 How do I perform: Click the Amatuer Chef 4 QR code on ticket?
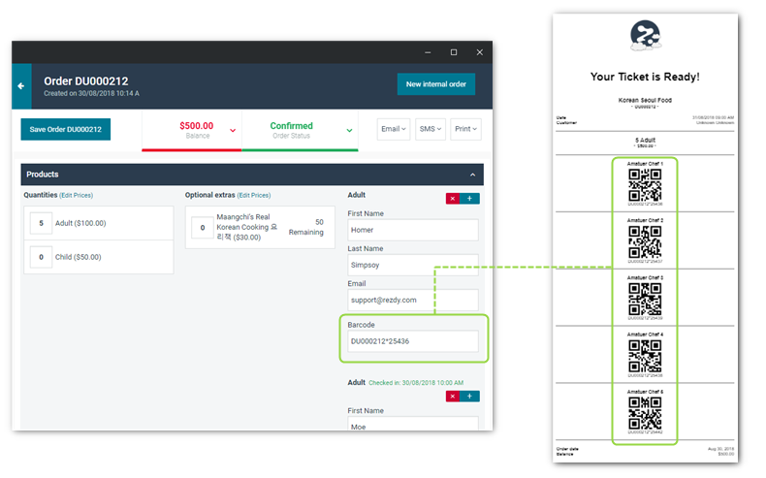[645, 357]
